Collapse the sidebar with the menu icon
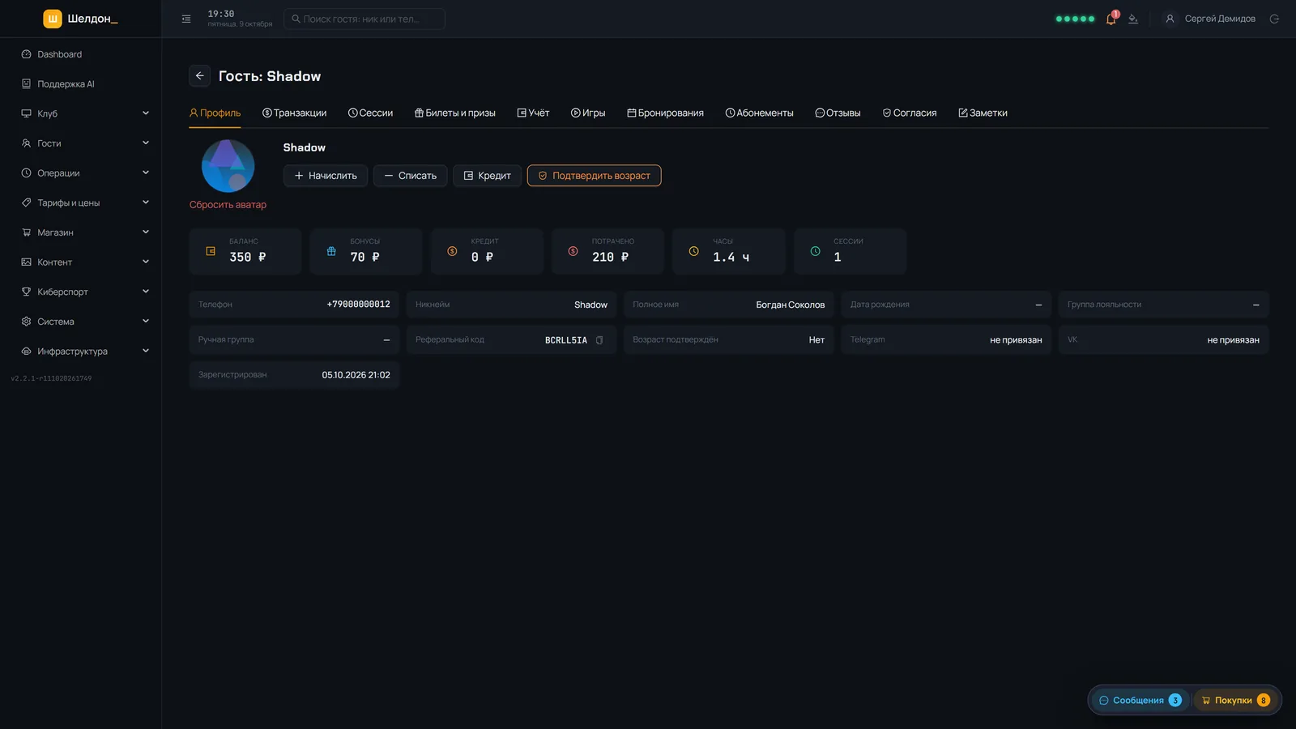This screenshot has width=1296, height=729. tap(186, 19)
